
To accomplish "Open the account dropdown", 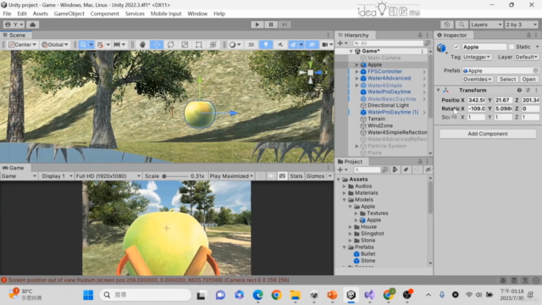I will pyautogui.click(x=14, y=25).
